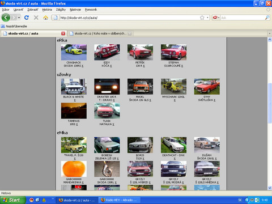Open the História menu
This screenshot has width=272, height=204.
[x=47, y=10]
